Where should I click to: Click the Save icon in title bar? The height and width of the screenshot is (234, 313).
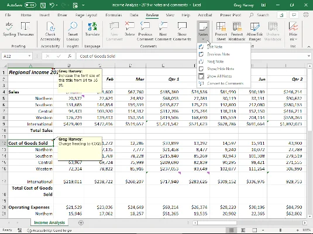[43, 5]
